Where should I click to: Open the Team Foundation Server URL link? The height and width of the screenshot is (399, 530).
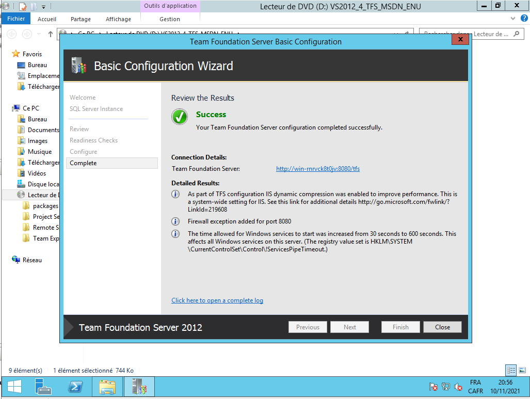tap(318, 169)
